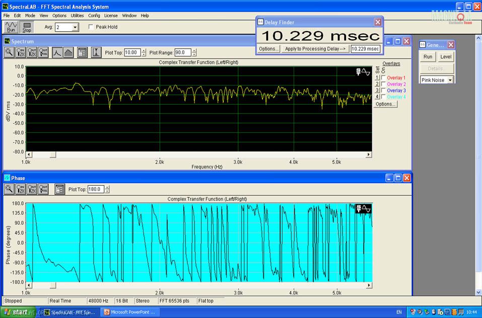Click Apply to Processing Delay button
Image resolution: width=482 pixels, height=318 pixels.
pyautogui.click(x=315, y=49)
